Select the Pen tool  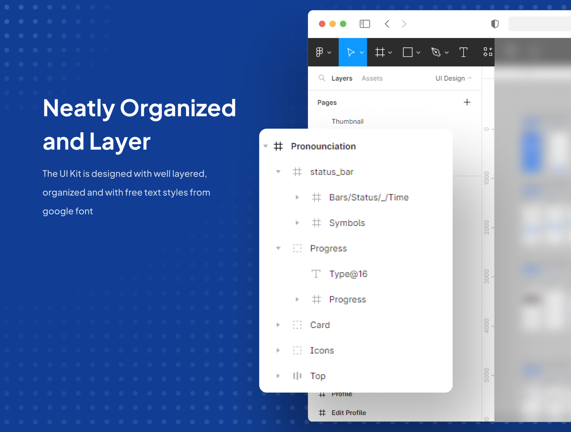pos(436,52)
